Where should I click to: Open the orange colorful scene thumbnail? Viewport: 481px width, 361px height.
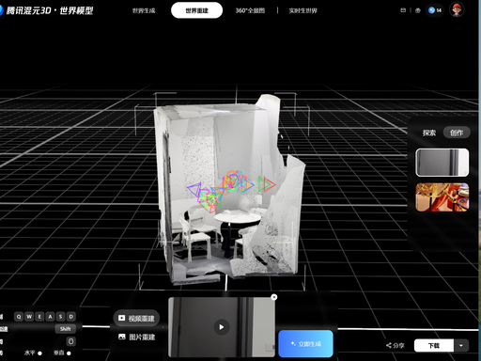click(442, 197)
